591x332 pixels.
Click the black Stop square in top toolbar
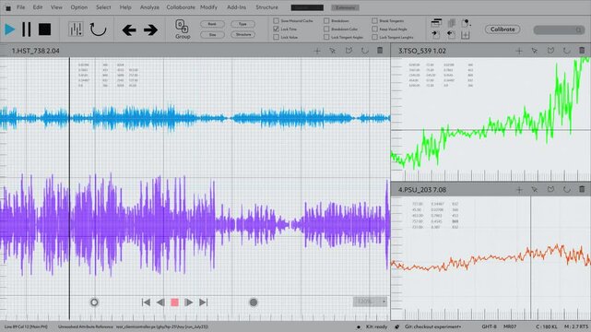pos(44,30)
